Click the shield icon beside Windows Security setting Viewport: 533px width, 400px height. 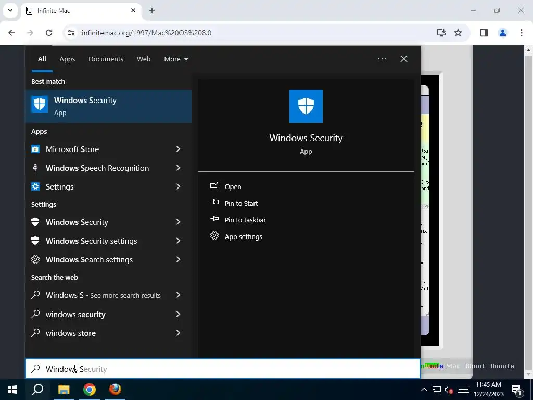click(x=35, y=222)
